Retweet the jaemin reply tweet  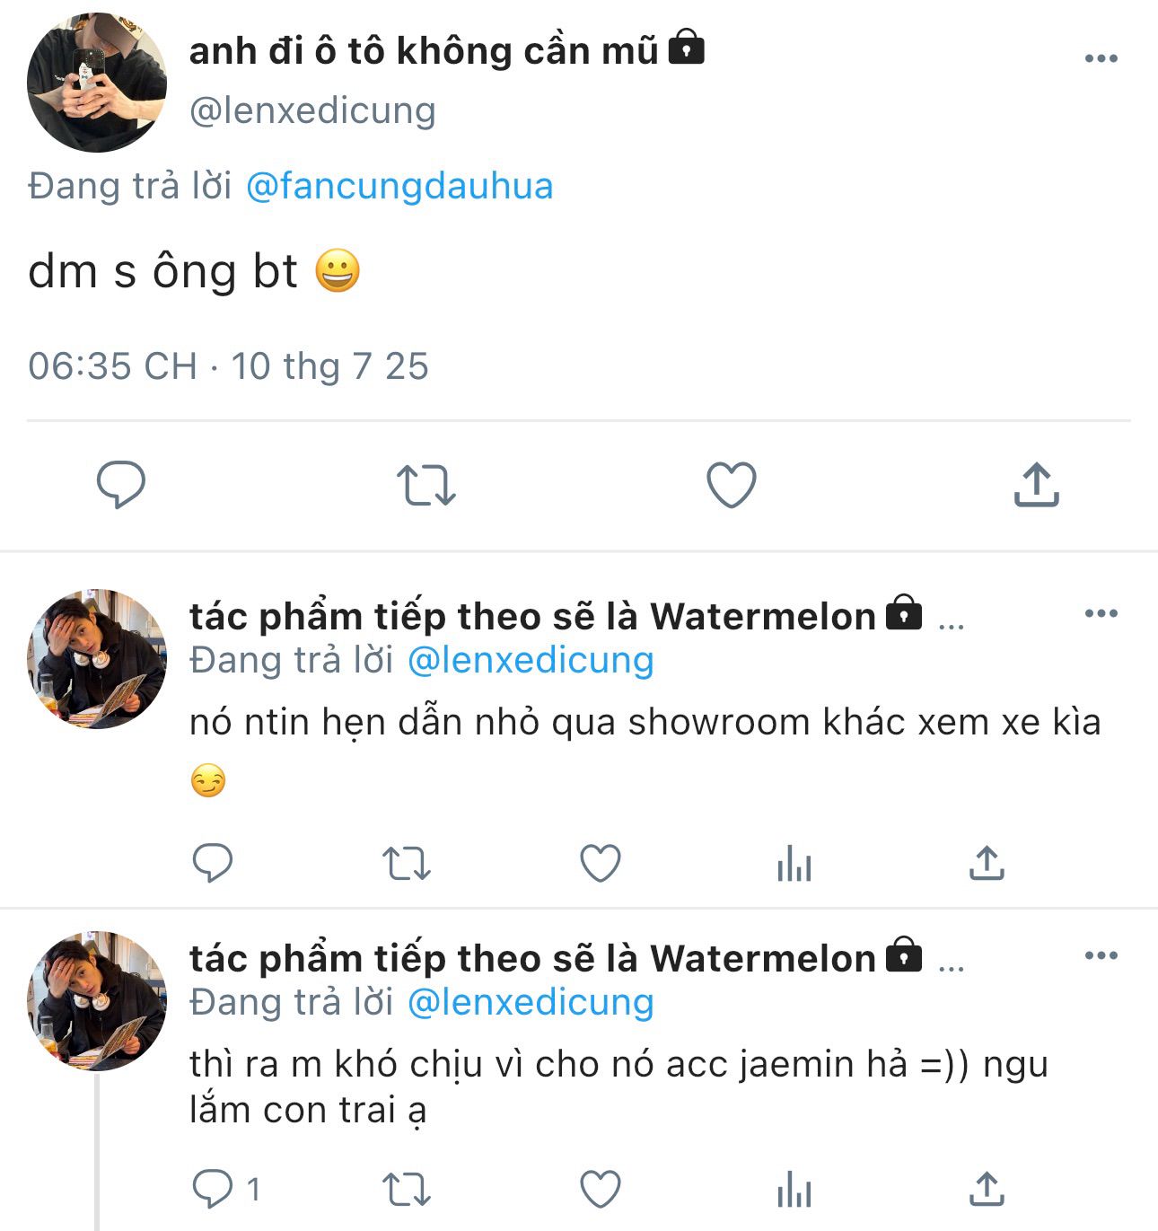(x=407, y=1190)
